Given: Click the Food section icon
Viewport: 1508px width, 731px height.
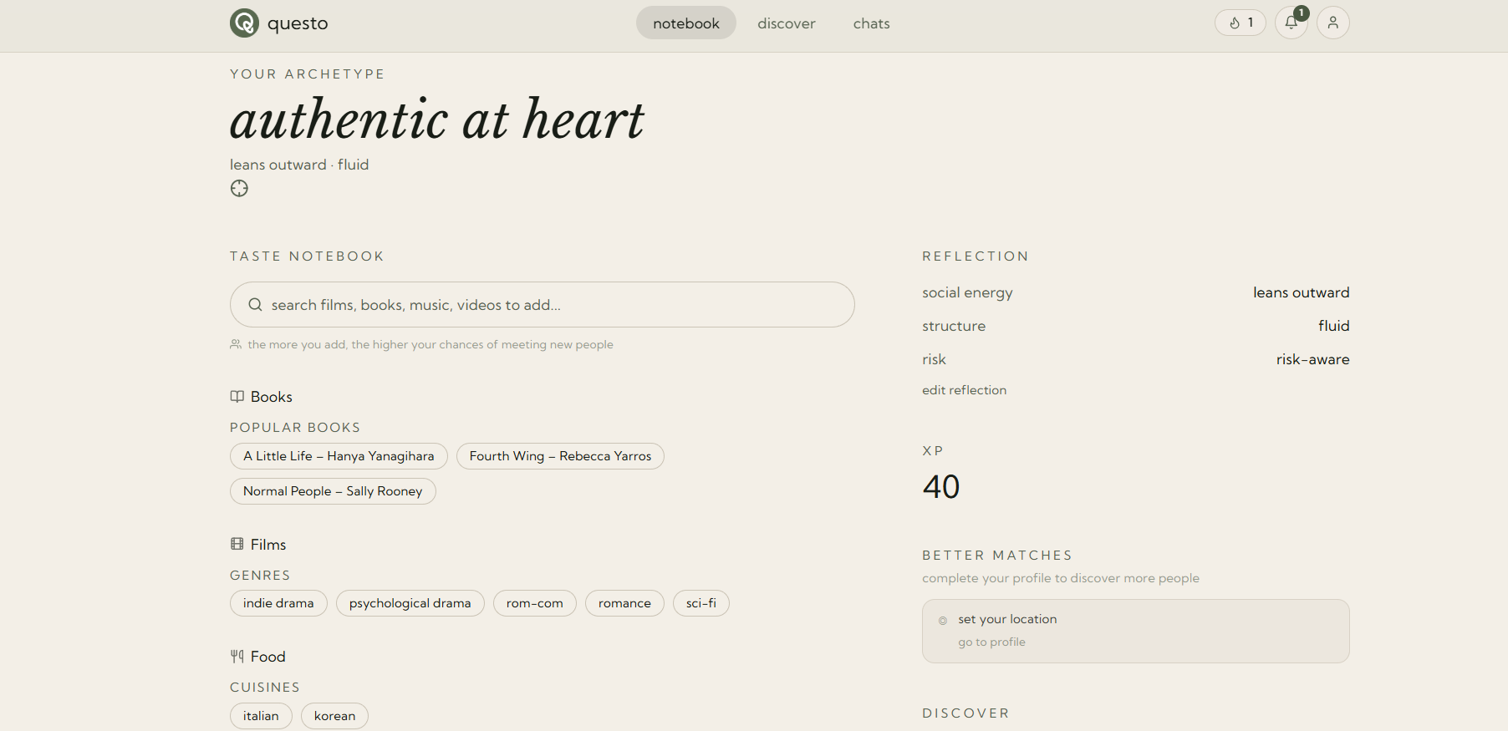Looking at the screenshot, I should coord(237,657).
